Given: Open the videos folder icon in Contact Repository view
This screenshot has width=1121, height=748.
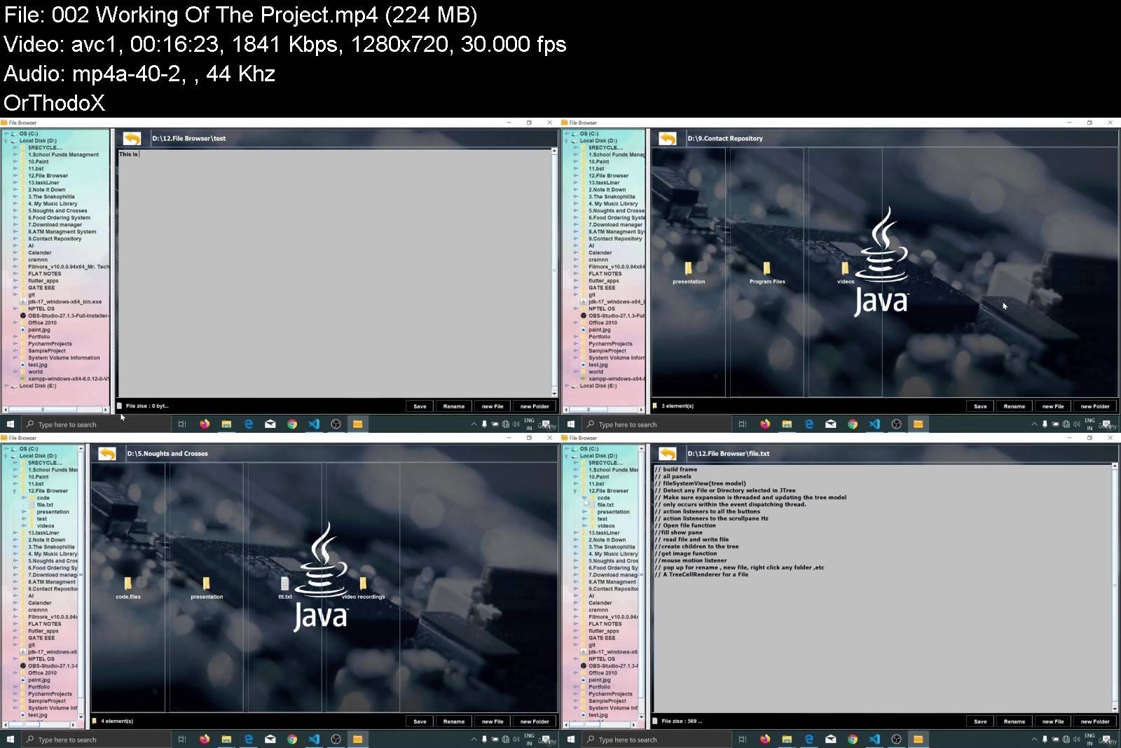Looking at the screenshot, I should pyautogui.click(x=845, y=268).
